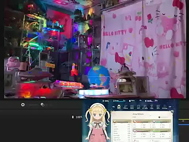Viewport: 189px width, 142px height.
Task: Go to next menu page with right arrow
Action: tap(170, 107)
